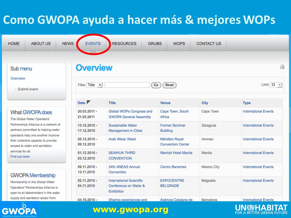Click International Events type in Belgrade row

point(258,180)
